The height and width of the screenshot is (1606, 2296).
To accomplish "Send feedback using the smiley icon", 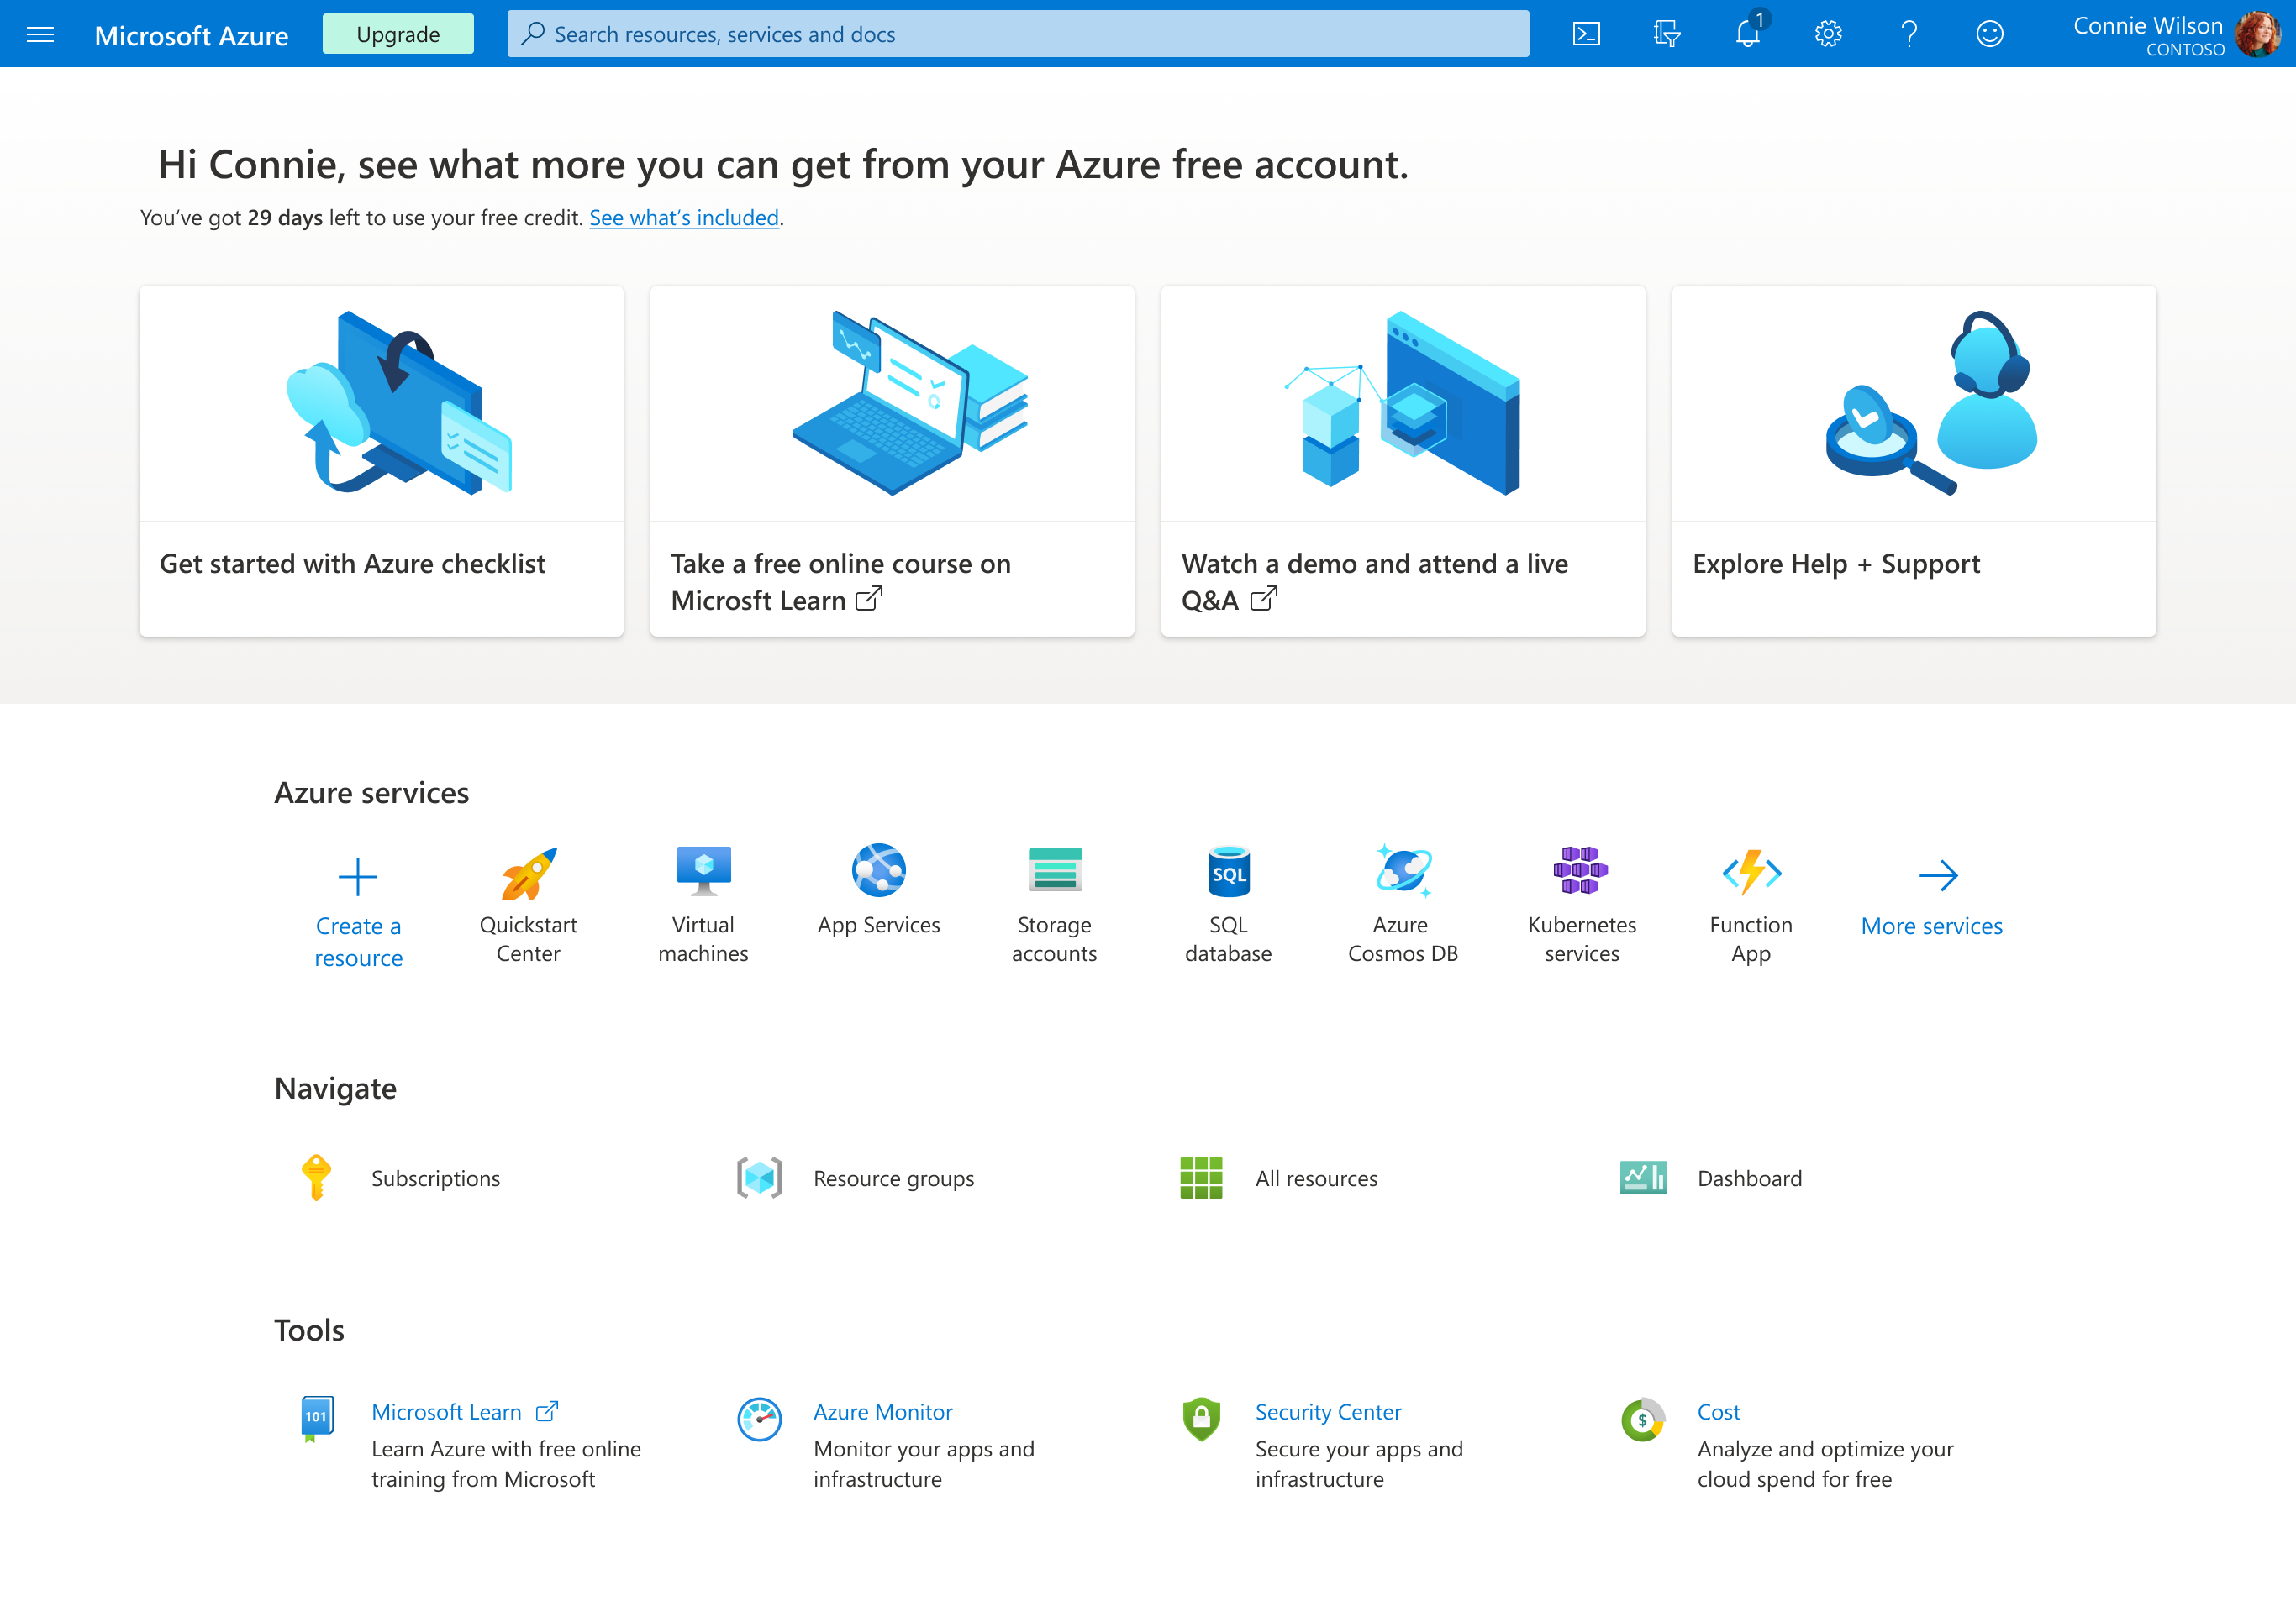I will click(1990, 33).
